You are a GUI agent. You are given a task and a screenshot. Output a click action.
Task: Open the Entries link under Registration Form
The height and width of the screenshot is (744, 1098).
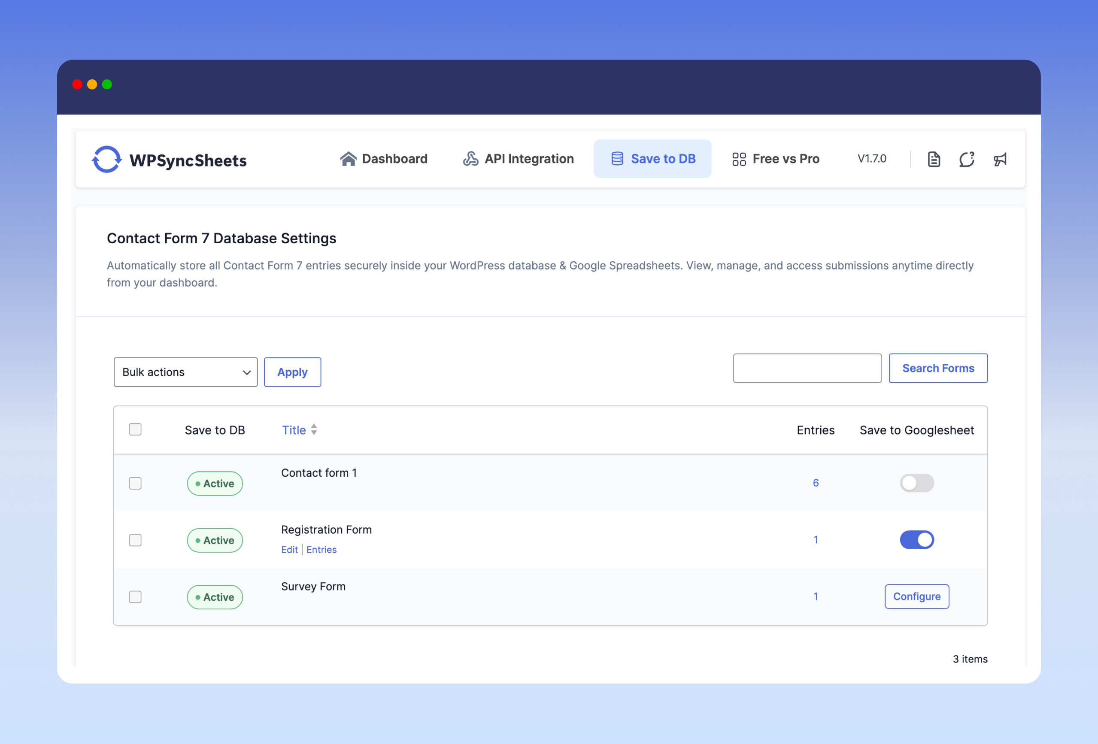[x=321, y=549]
